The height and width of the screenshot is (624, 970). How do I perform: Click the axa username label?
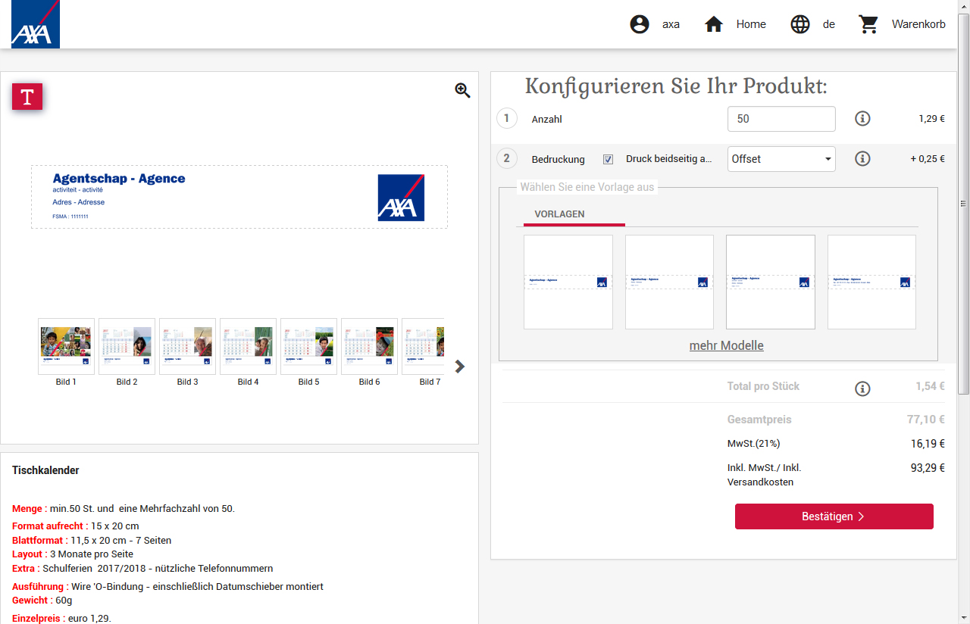671,24
